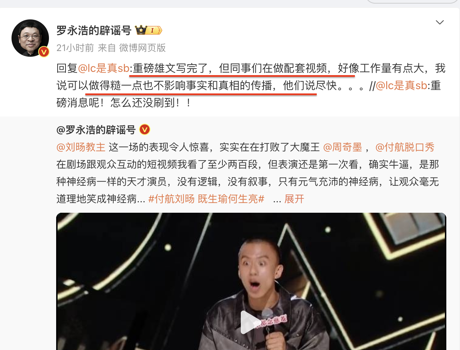The width and height of the screenshot is (460, 350).
Task: Open @付航脱口秀 mention
Action: 405,147
